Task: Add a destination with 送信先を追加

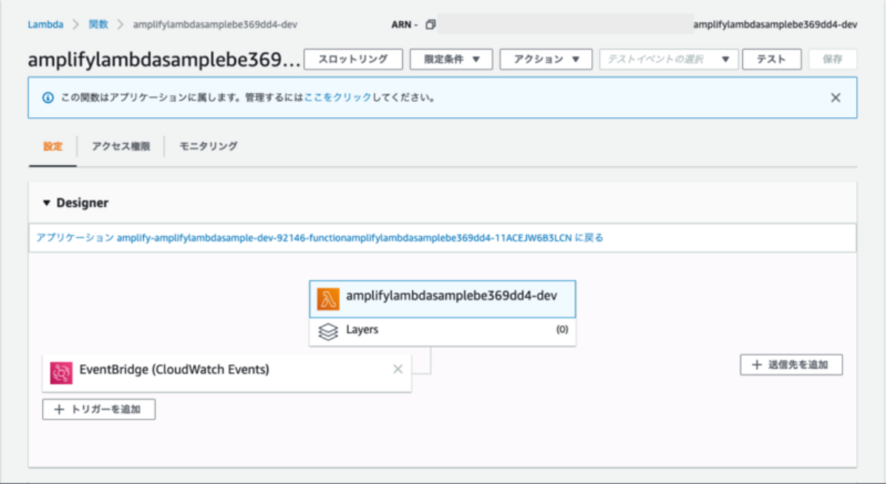Action: coord(791,365)
